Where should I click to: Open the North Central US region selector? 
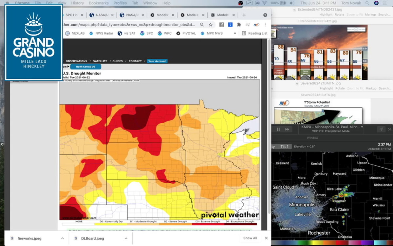85,66
